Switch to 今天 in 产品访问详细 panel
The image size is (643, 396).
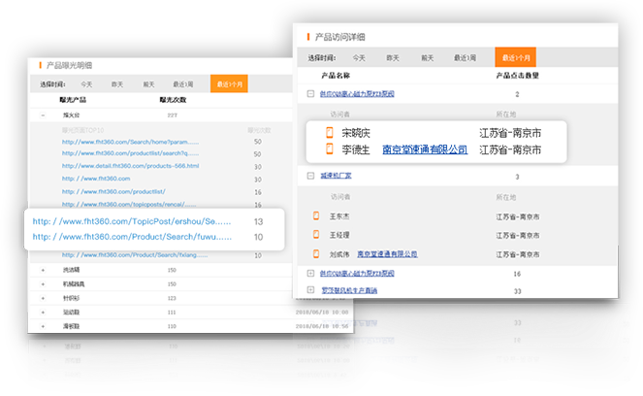point(359,58)
